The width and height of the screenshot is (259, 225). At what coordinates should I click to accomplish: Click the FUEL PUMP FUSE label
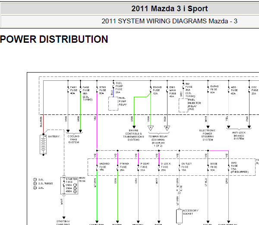click(119, 88)
